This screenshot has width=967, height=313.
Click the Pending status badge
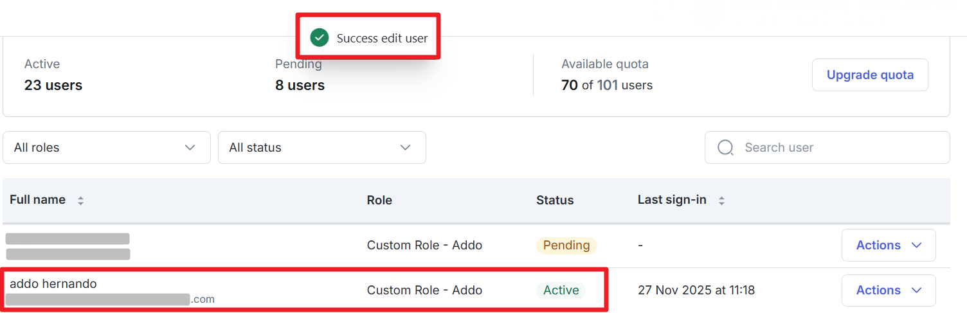tap(566, 246)
